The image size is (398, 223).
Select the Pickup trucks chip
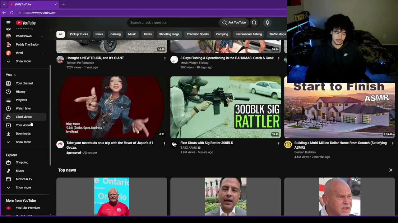tap(79, 34)
